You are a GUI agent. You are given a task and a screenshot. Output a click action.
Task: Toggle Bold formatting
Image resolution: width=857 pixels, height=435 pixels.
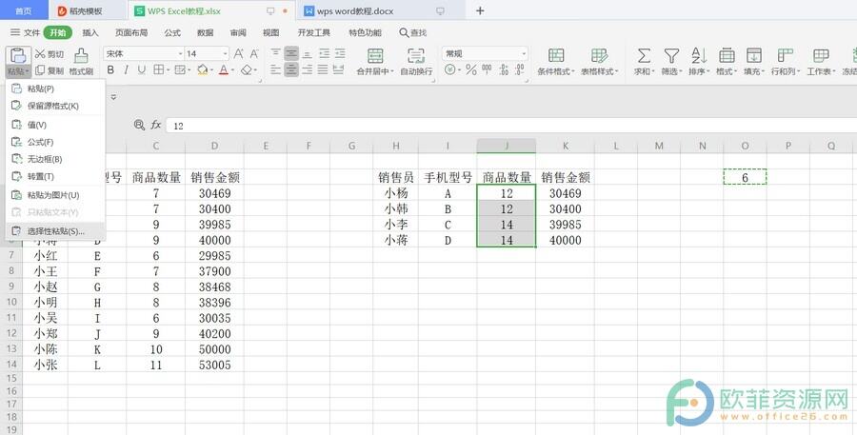click(x=110, y=69)
